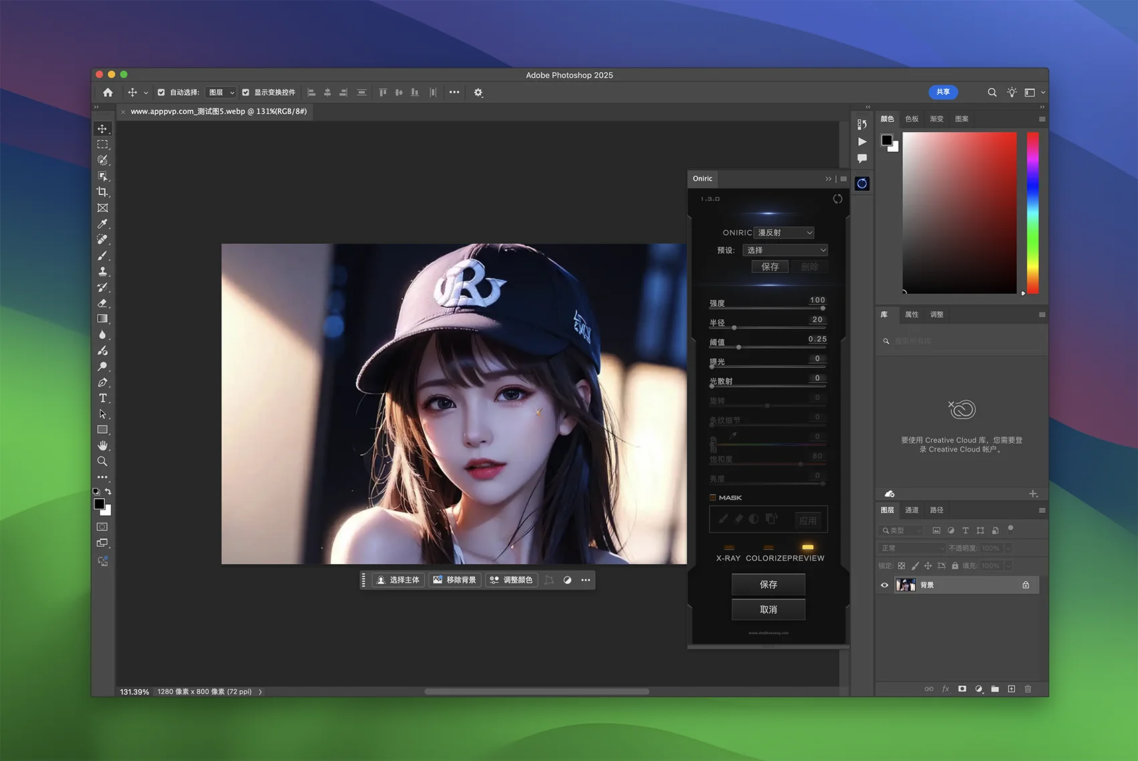The width and height of the screenshot is (1138, 761).
Task: Switch to the 色板 swatches tab
Action: 912,119
